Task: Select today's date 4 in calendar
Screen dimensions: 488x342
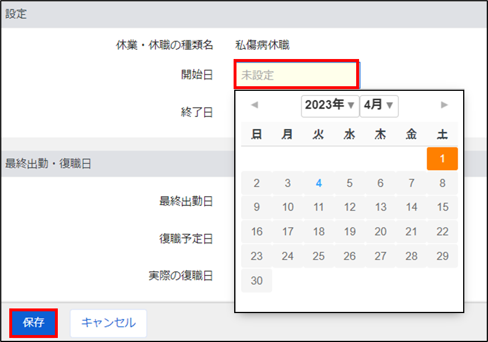Action: tap(319, 183)
